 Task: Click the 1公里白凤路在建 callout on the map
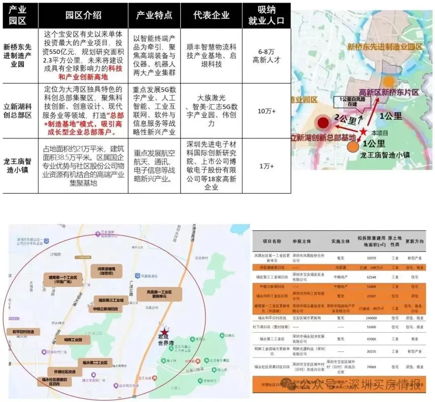pos(352,102)
